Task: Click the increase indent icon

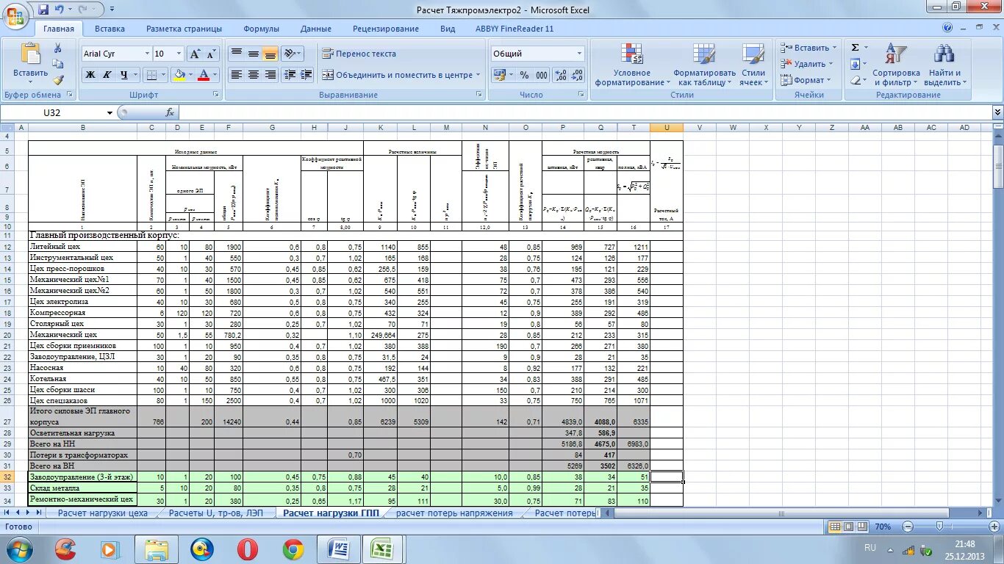Action: coord(306,75)
